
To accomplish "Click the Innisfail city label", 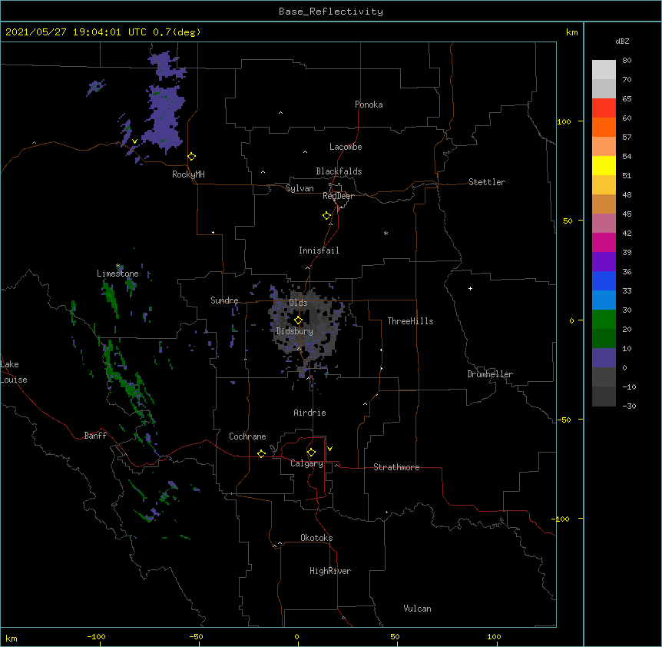I will coord(319,251).
